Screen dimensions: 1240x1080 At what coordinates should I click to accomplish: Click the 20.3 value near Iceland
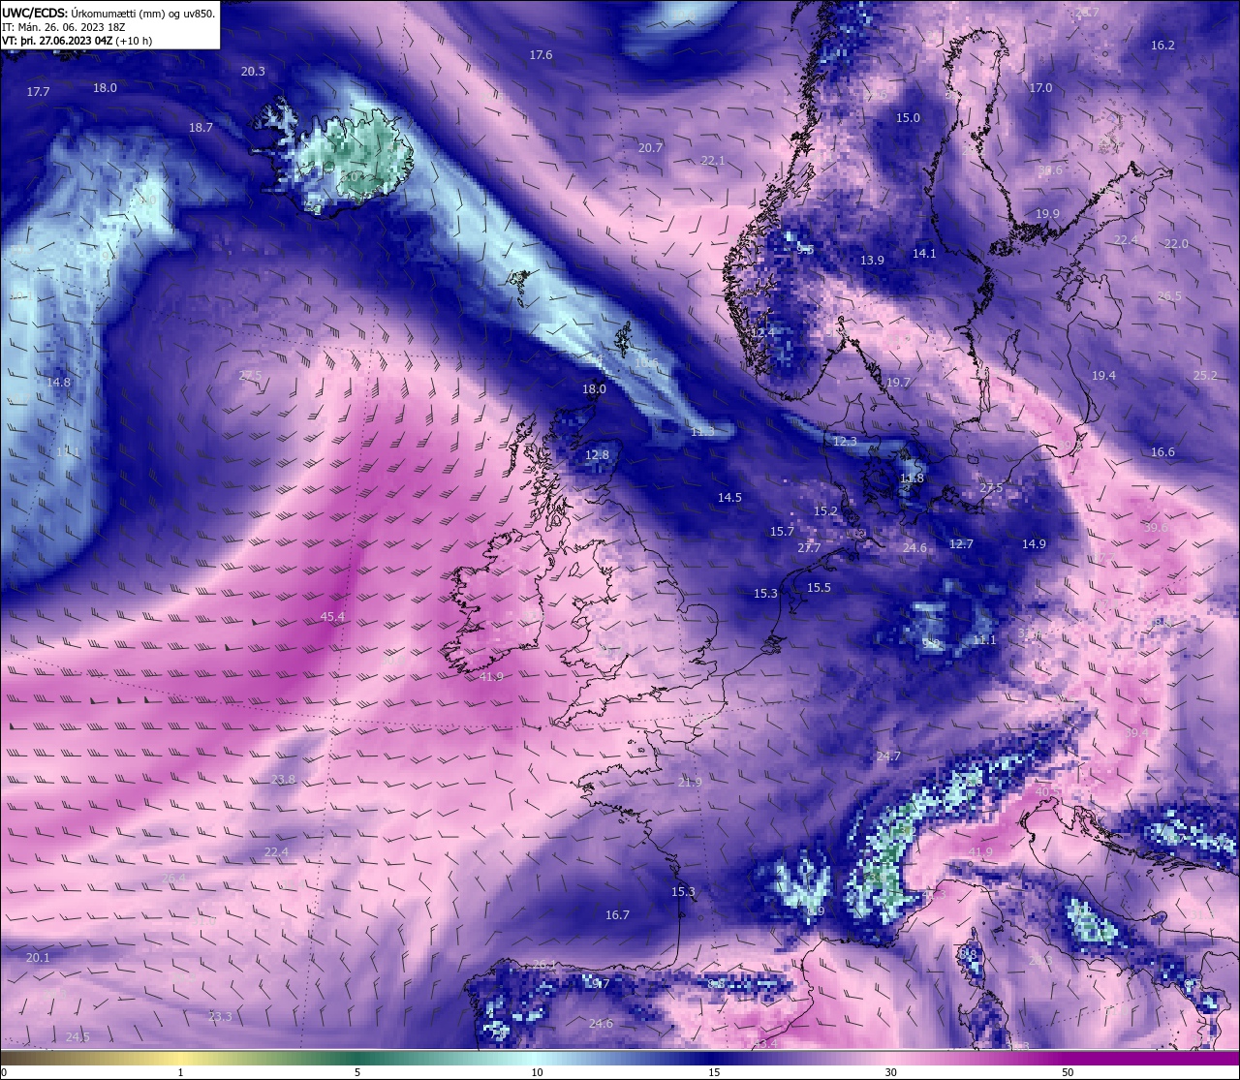pyautogui.click(x=253, y=72)
